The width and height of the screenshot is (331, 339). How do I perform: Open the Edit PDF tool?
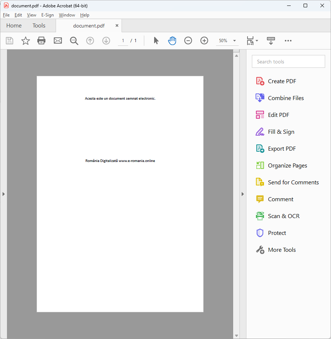coord(278,115)
